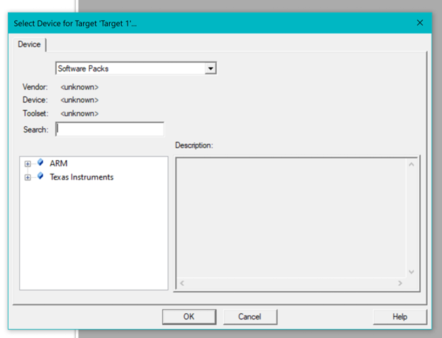Click the Description horizontal scrollbar track
This screenshot has height=338, width=442.
(x=290, y=283)
